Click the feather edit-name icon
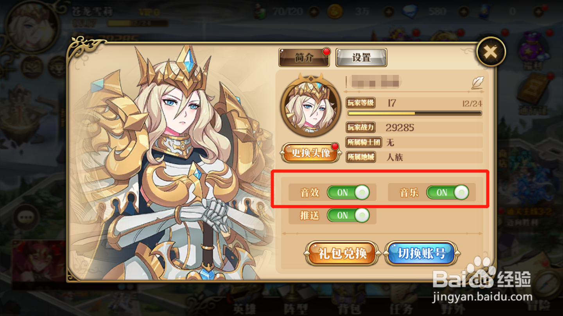The width and height of the screenshot is (563, 316). [x=477, y=83]
